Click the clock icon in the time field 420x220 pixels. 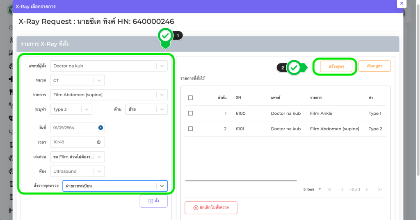coord(98,142)
